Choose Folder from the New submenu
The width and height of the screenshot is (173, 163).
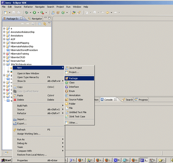[79, 104]
